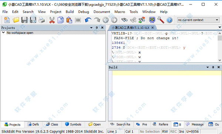
Task: Click the Find Next binoculars icon
Action: (x=133, y=20)
